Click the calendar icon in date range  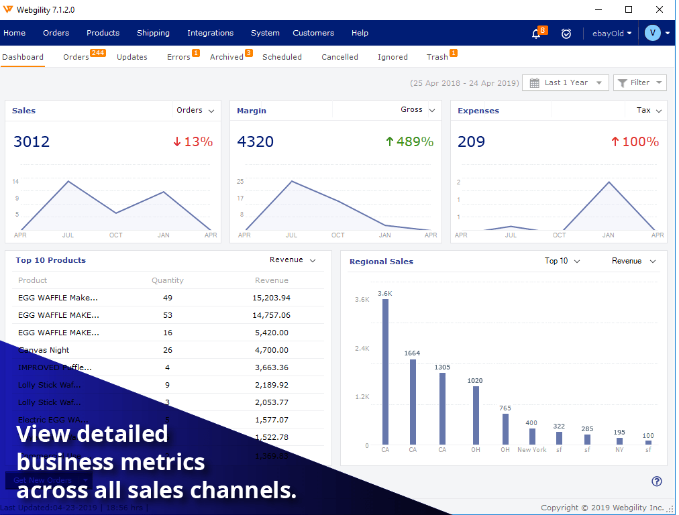tap(535, 82)
